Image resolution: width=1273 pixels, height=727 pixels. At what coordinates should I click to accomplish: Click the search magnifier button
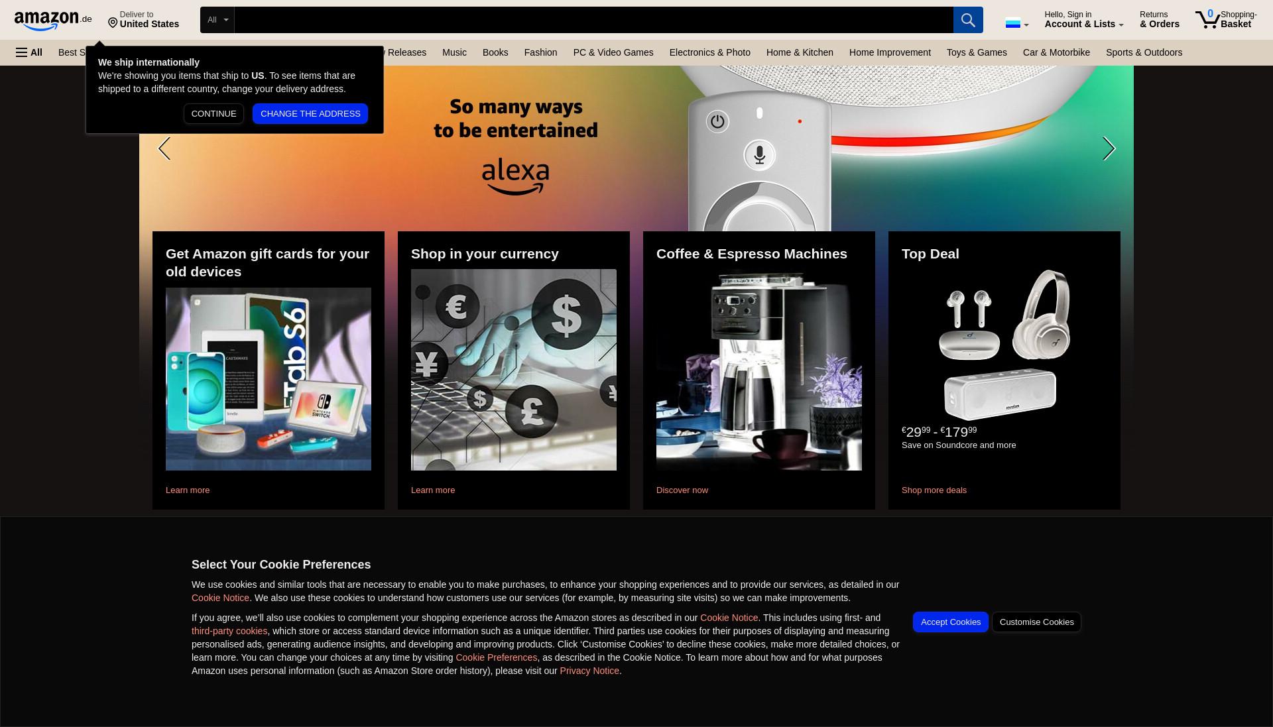[968, 20]
